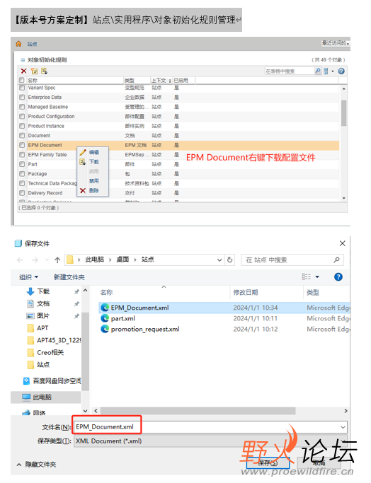371x483 pixels.
Task: Click the search magnifier in 在 站点 中搜索 box
Action: tap(336, 260)
